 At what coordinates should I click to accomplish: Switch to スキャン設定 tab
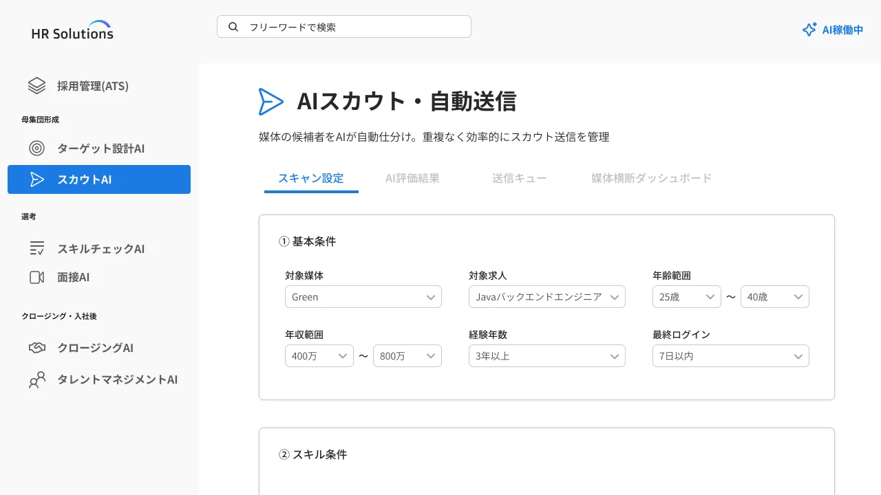[x=311, y=178]
